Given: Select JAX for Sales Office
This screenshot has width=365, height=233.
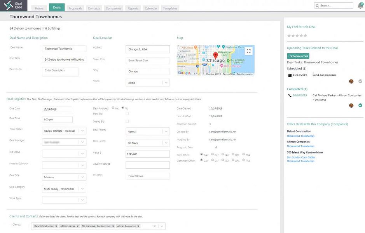Looking at the screenshot, I should [223, 154].
